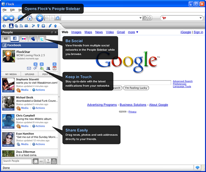Click the tag icon beside address bar
206x172 pixels.
click(x=145, y=18)
